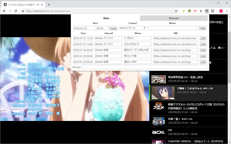
Task: Click the X-shaped extension icon
Action: coord(213,11)
